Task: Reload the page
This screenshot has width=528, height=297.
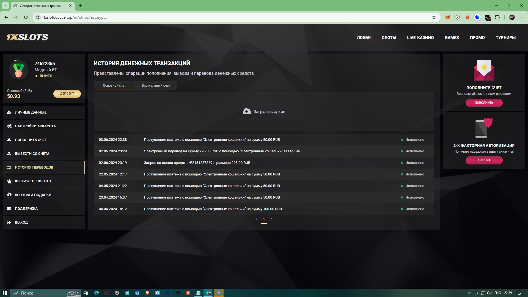Action: (26, 17)
